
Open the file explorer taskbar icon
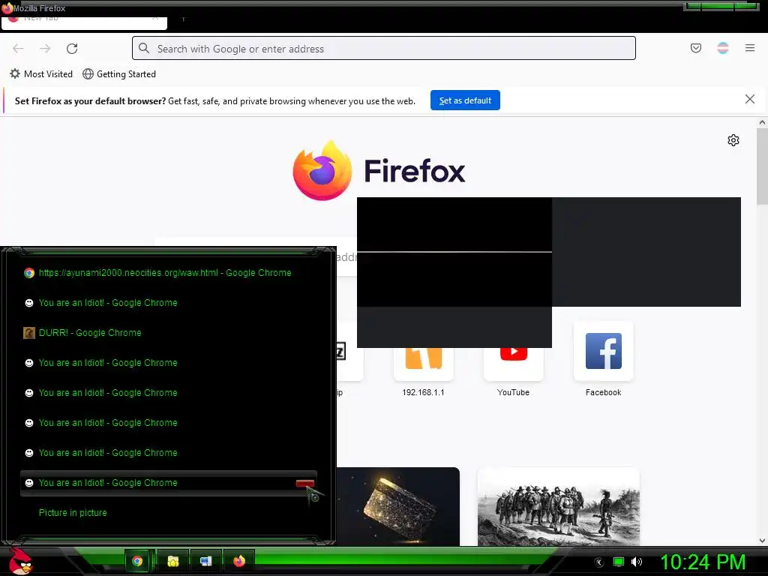[x=172, y=561]
